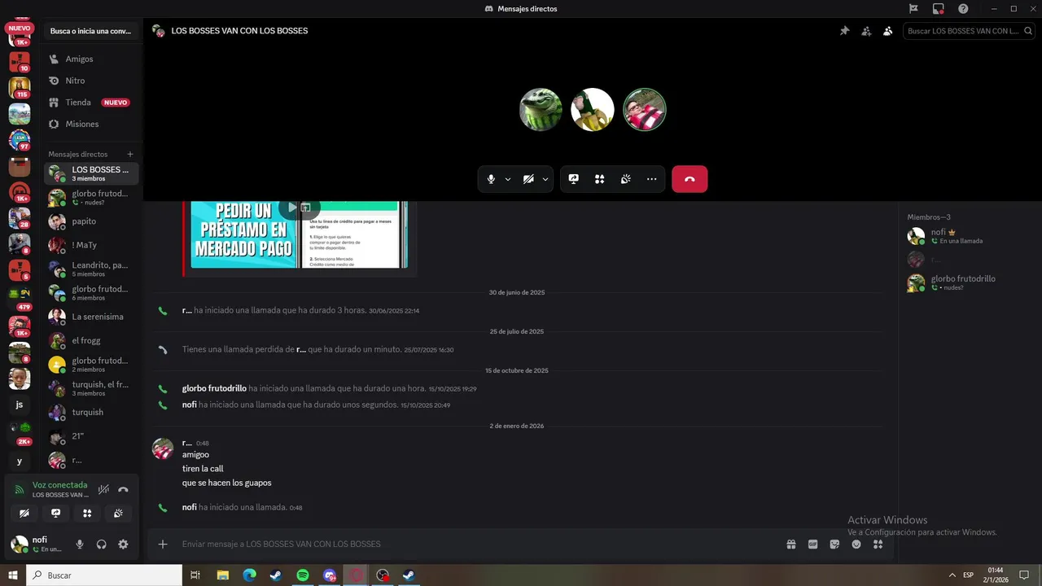Open La serenisima conversation
The image size is (1042, 586).
click(x=91, y=317)
